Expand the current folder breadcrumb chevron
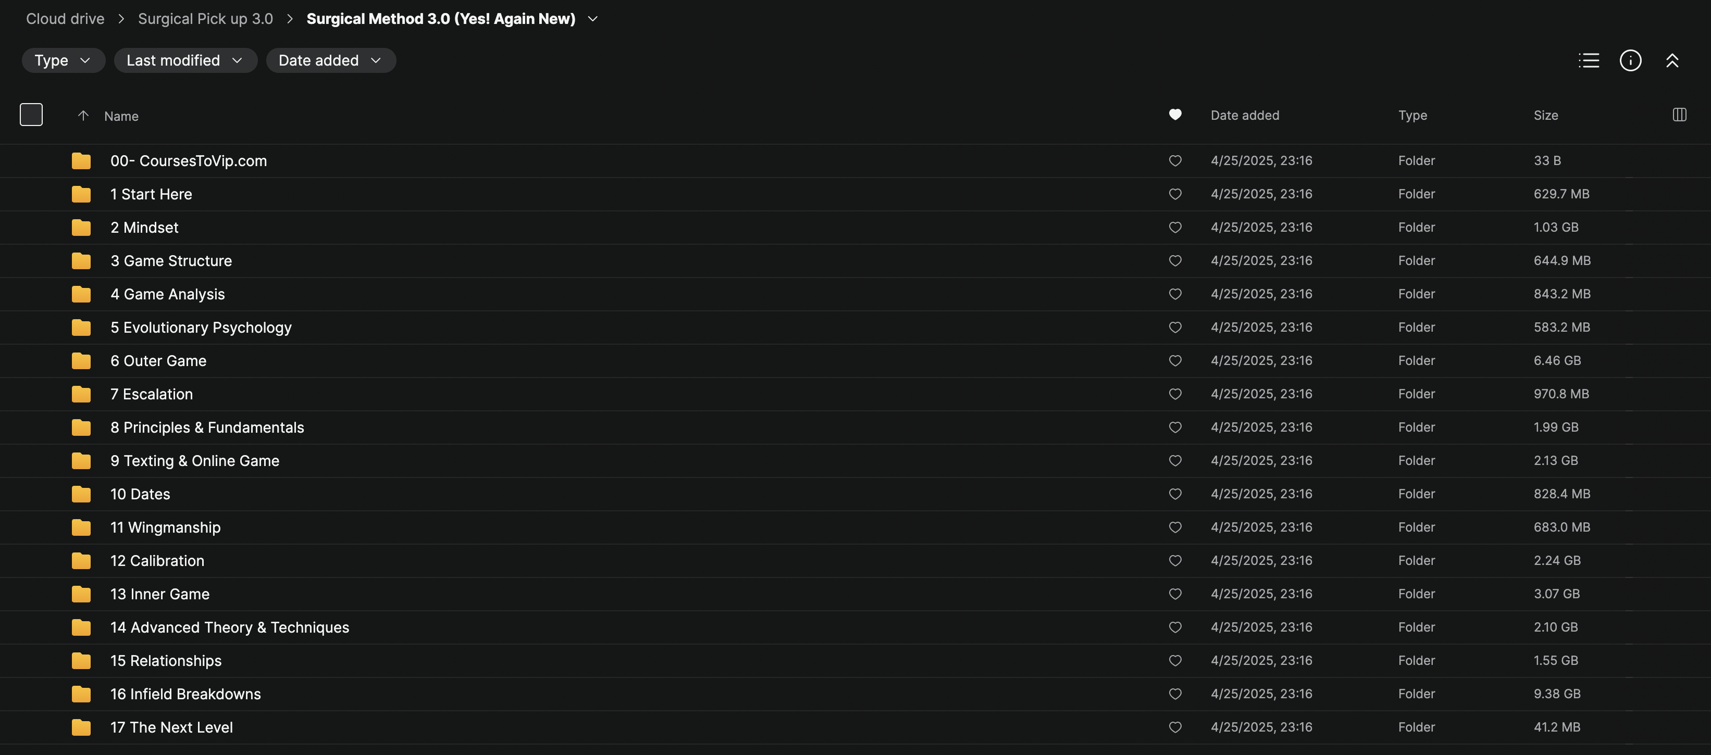Screen dimensions: 1711x755 tap(593, 19)
